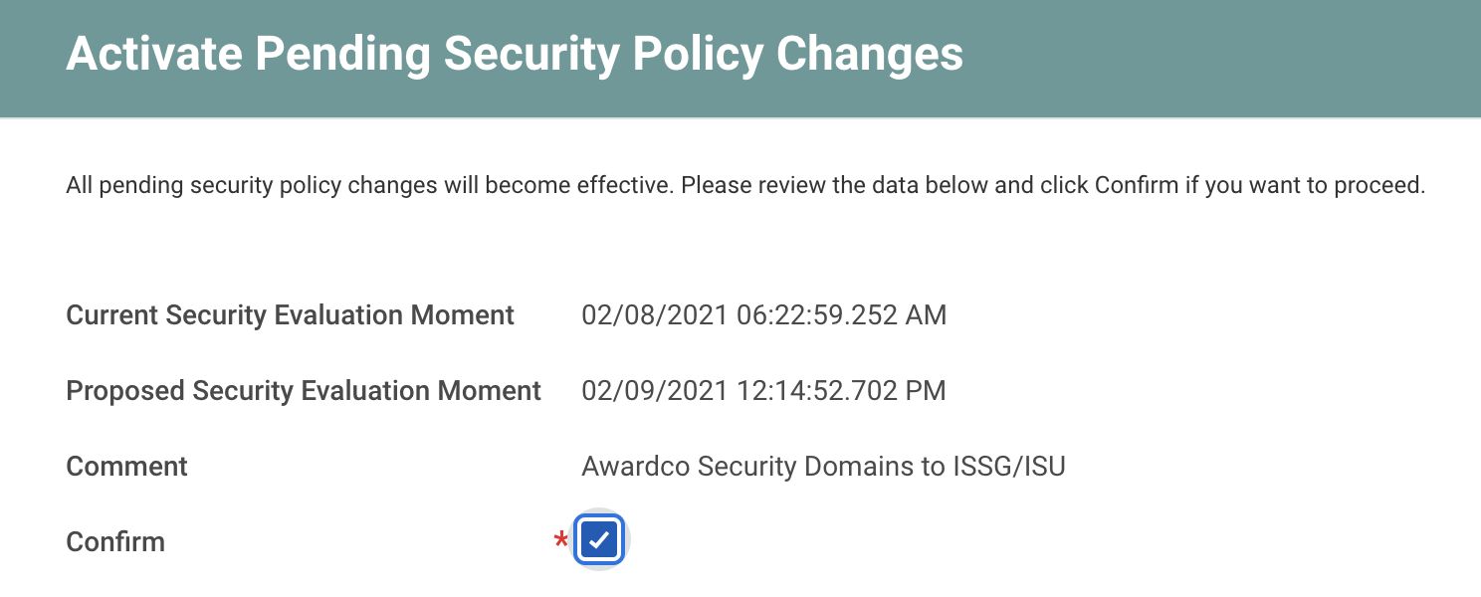Click the date 02/09/2021
The height and width of the screenshot is (597, 1481).
pyautogui.click(x=655, y=391)
